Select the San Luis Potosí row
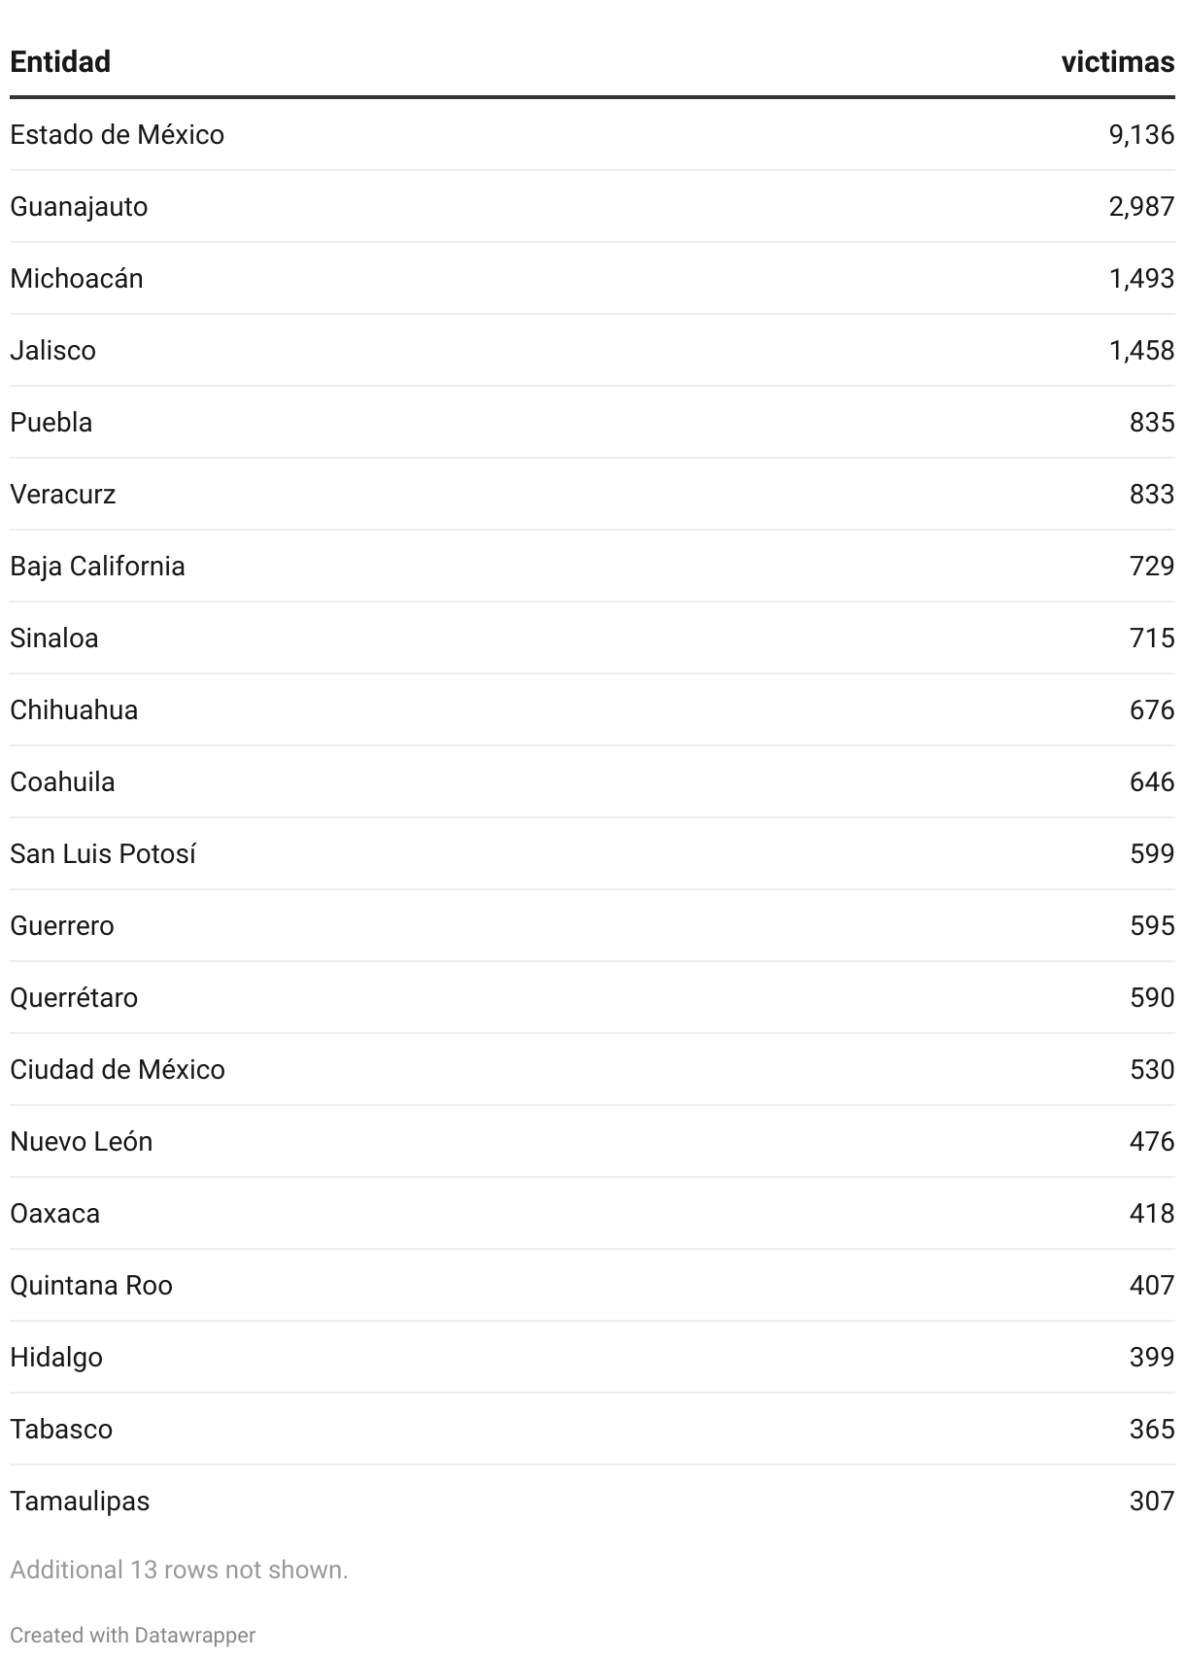1185x1658 pixels. [x=592, y=853]
